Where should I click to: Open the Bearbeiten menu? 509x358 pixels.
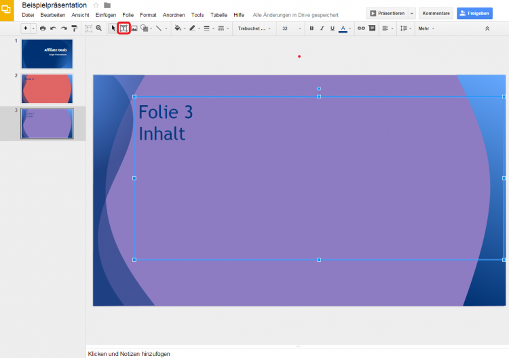(52, 15)
